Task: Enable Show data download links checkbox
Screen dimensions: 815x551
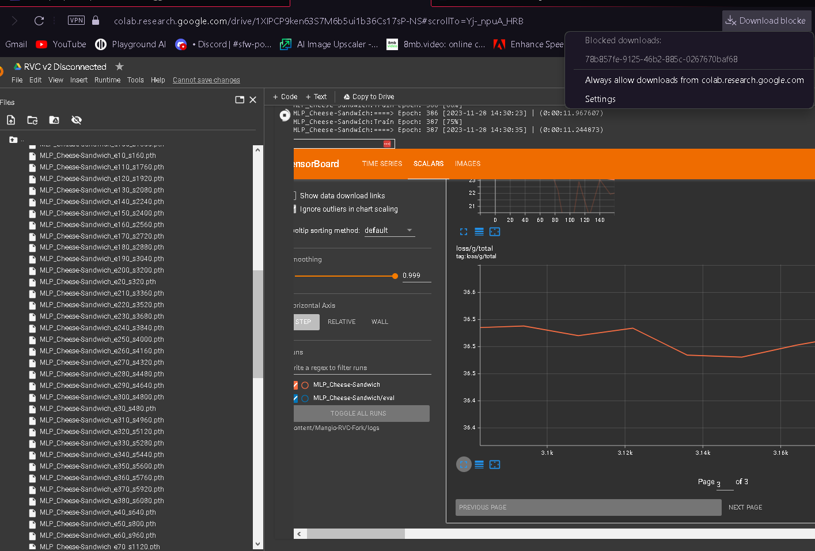Action: click(x=294, y=196)
